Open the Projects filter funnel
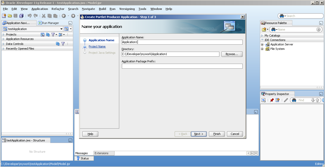This screenshot has height=167, width=325. coord(53,34)
